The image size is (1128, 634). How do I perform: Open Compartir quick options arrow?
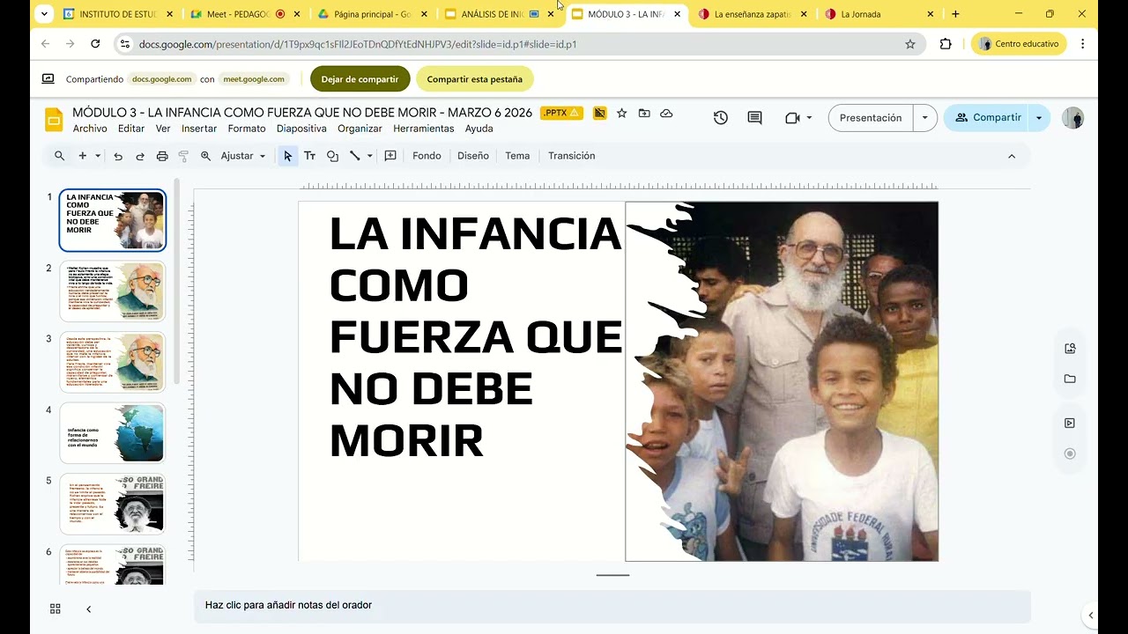pos(1039,118)
